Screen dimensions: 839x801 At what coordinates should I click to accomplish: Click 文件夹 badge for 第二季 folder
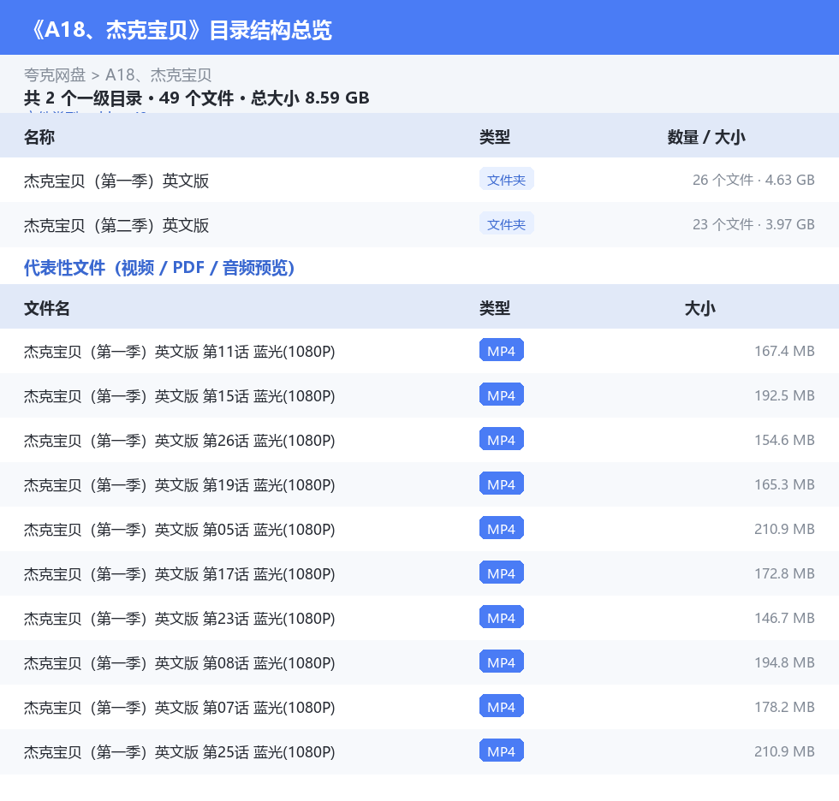[x=506, y=224]
